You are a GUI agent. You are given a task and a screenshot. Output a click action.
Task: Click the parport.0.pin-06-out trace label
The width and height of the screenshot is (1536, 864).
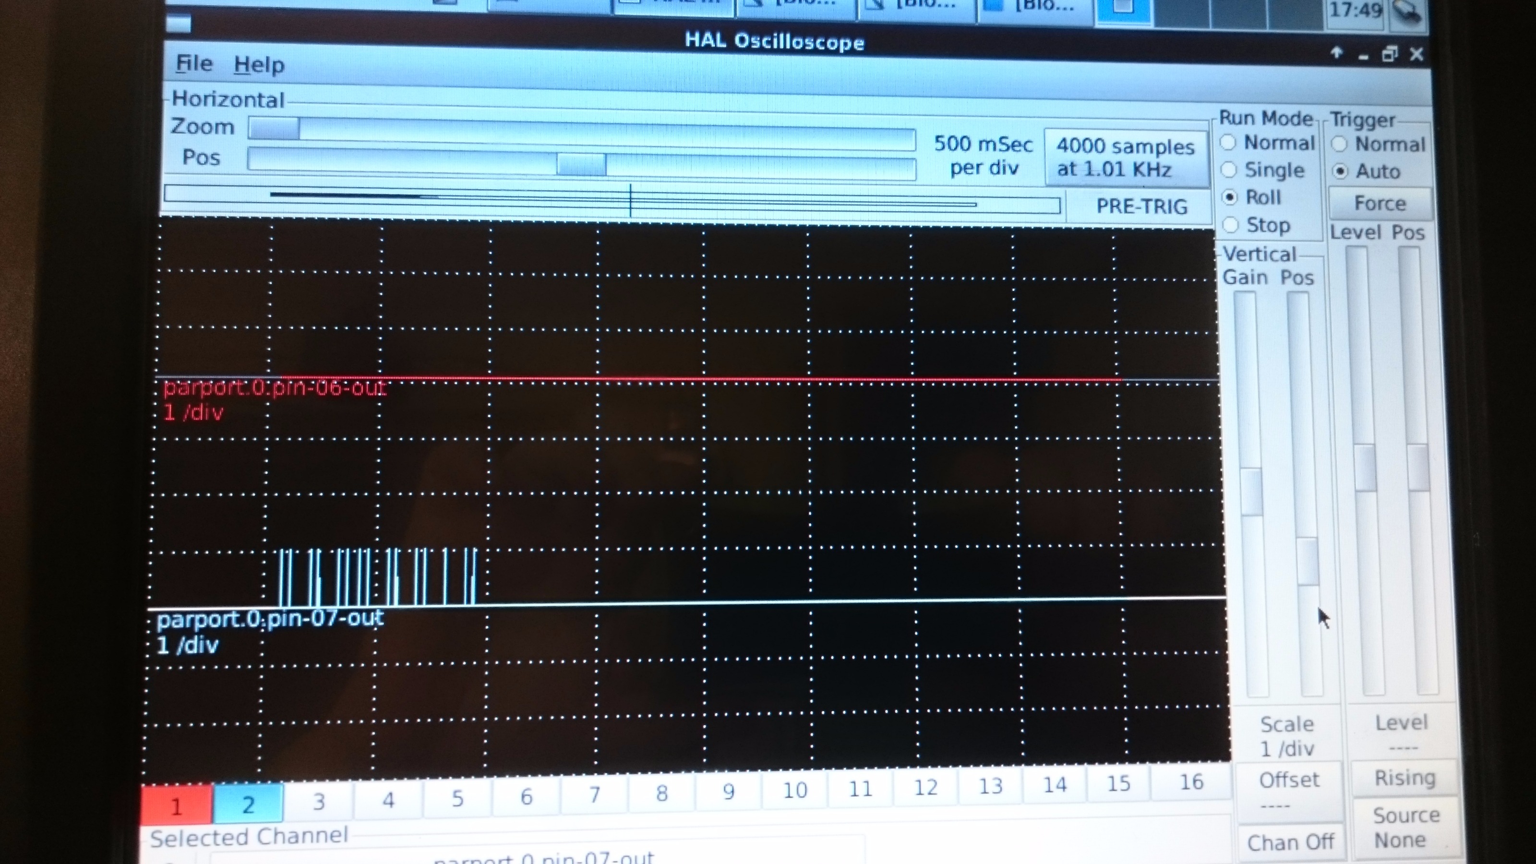point(274,388)
